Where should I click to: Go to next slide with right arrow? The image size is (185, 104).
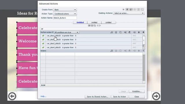click(156, 96)
